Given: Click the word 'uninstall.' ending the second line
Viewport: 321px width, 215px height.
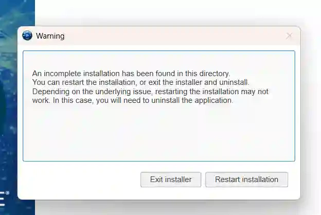Looking at the screenshot, I should (x=233, y=82).
